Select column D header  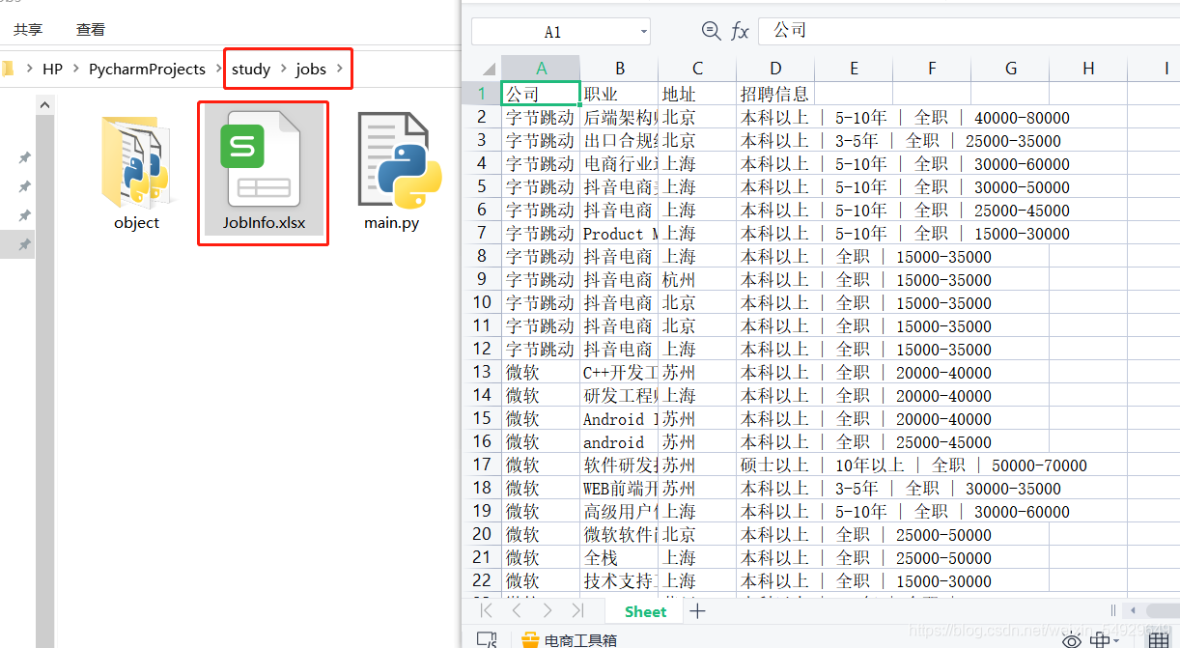click(x=775, y=69)
